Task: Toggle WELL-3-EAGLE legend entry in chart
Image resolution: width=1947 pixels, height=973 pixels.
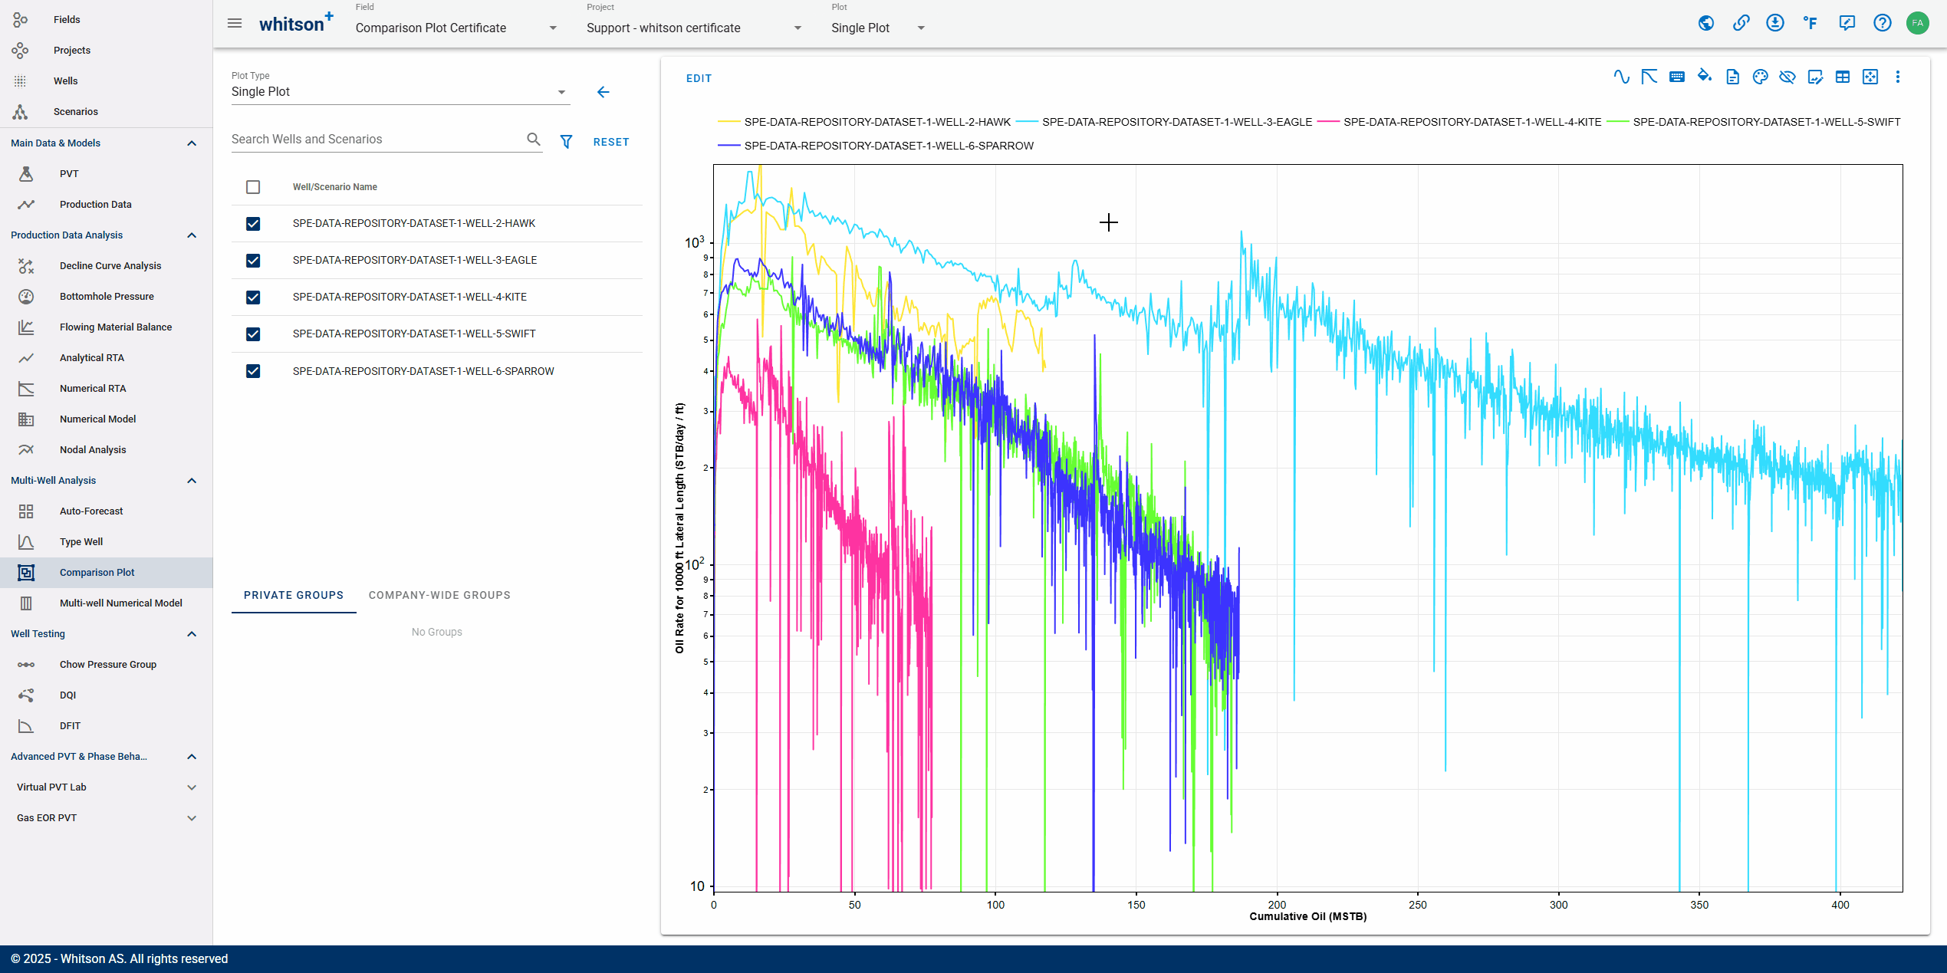Action: tap(1164, 122)
